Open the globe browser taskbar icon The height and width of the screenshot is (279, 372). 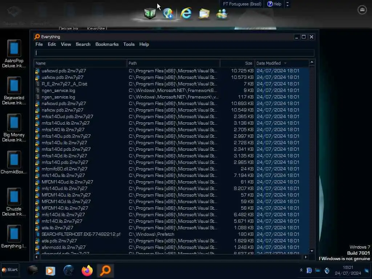(69, 271)
